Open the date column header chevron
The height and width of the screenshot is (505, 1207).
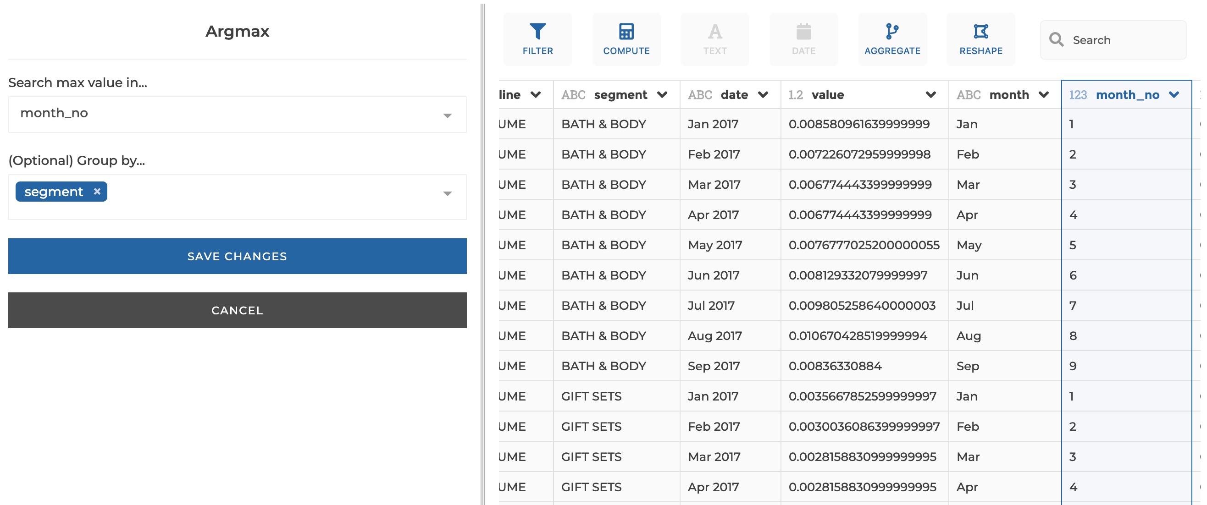762,95
